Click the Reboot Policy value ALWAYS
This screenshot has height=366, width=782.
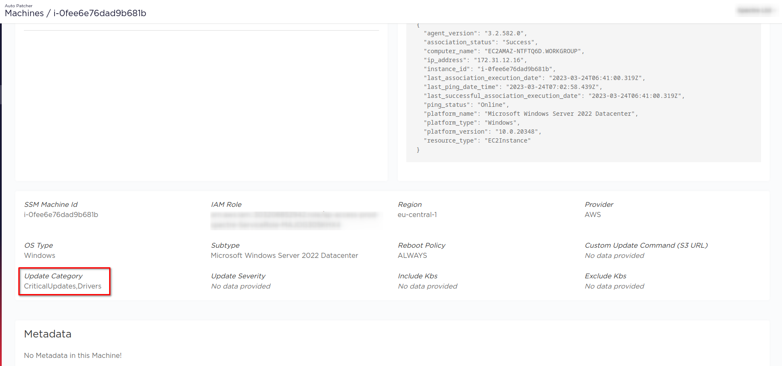(x=412, y=255)
